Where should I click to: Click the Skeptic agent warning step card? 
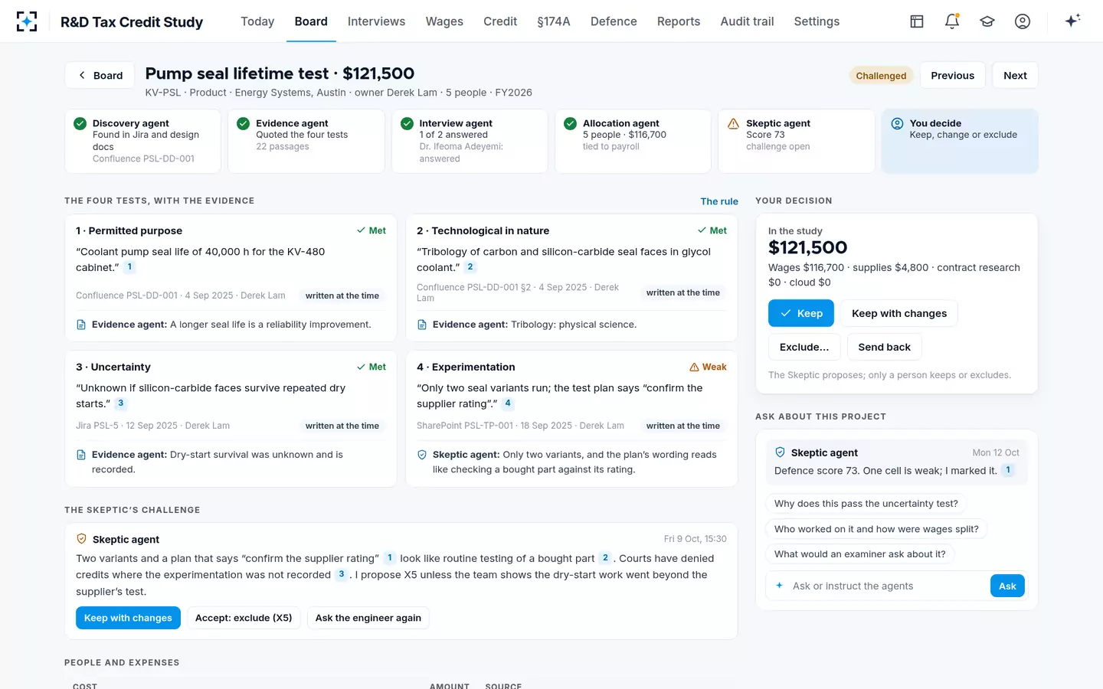coord(797,141)
